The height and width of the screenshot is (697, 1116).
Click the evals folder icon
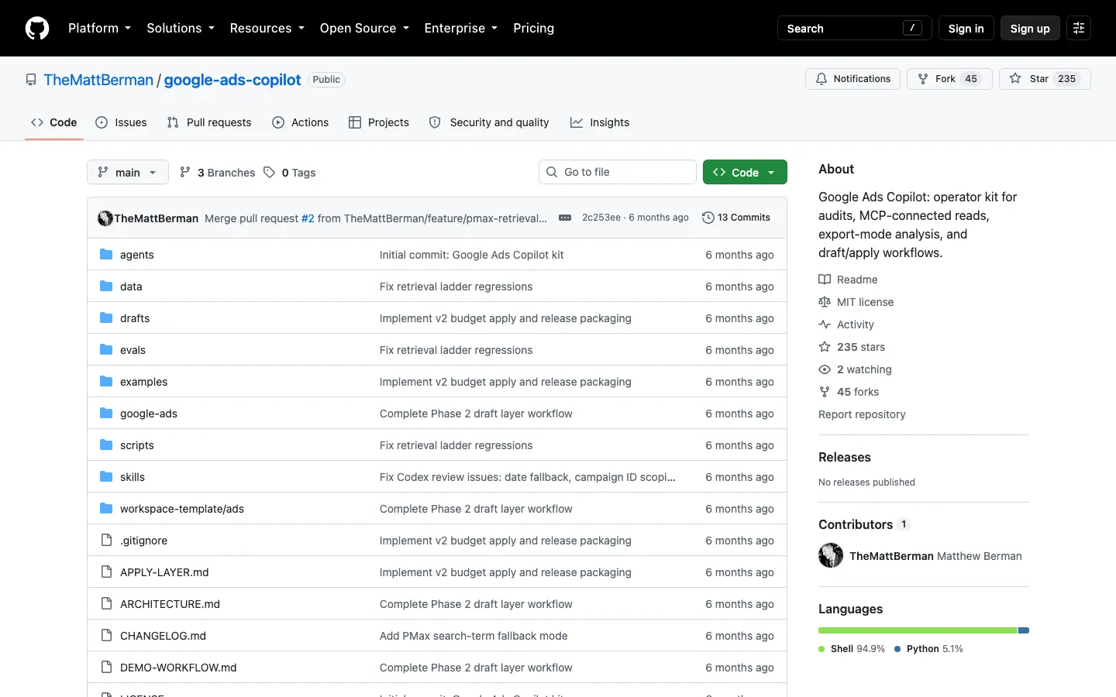(x=106, y=350)
